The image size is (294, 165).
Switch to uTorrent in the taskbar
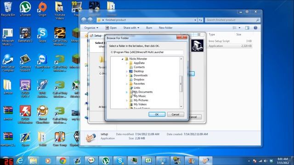click(106, 160)
